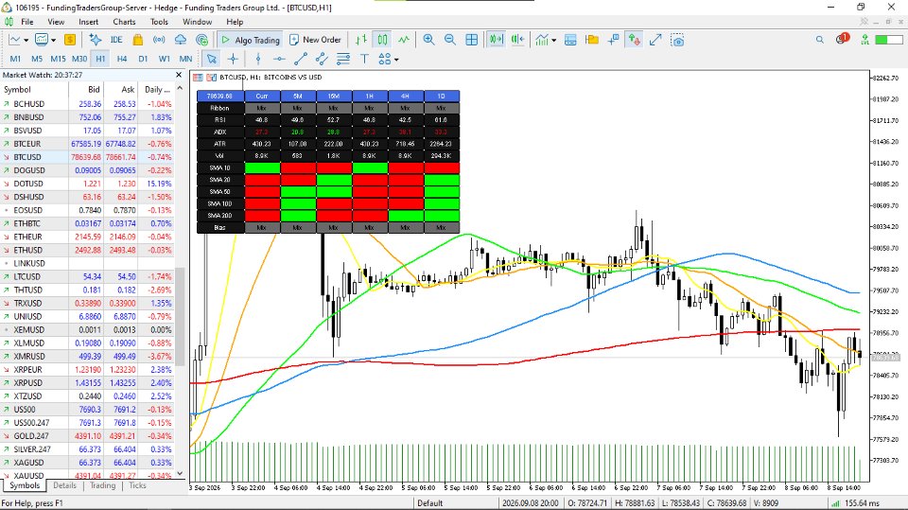This screenshot has height=510, width=908.
Task: Click the gold dollar Market Watch icon
Action: pos(70,40)
